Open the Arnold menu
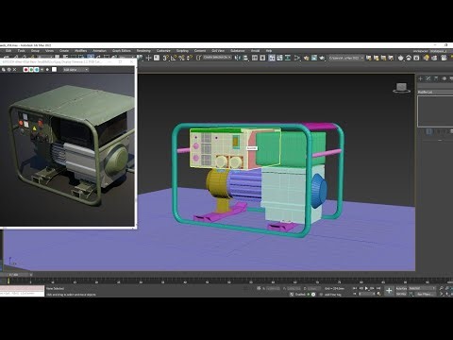Viewport: 453px width, 340px height. 255,51
